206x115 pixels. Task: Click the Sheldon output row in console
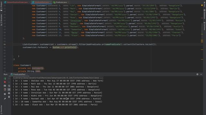point(58,81)
